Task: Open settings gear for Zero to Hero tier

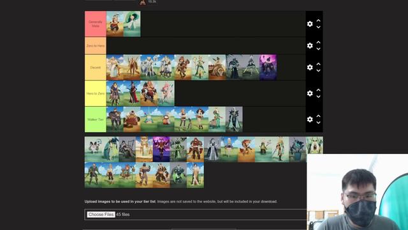Action: 310,45
